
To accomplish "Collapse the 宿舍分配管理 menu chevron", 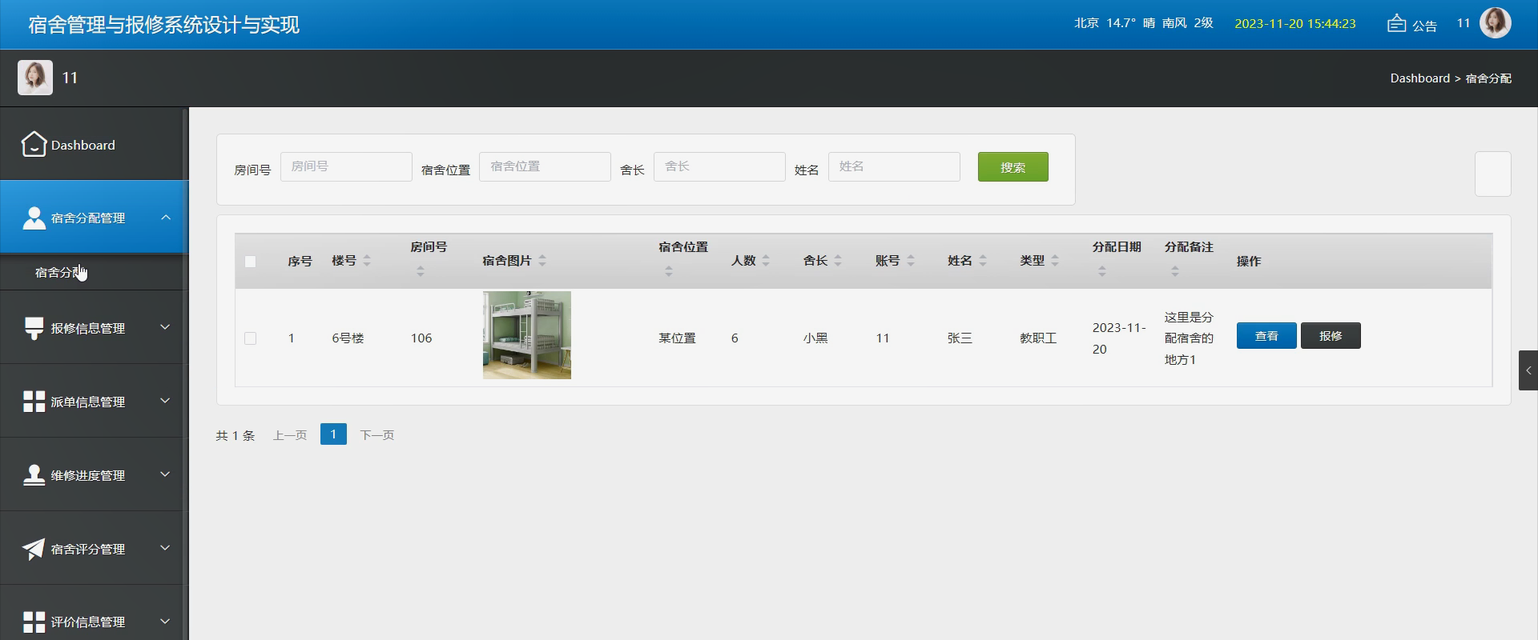I will click(x=166, y=218).
